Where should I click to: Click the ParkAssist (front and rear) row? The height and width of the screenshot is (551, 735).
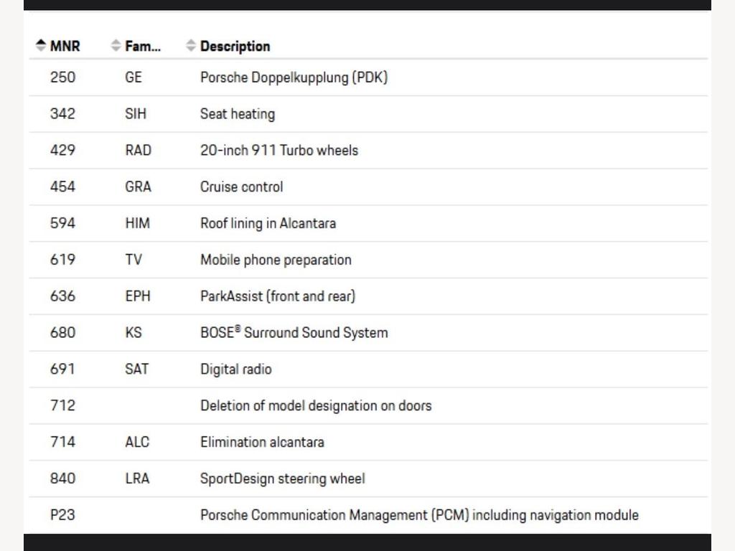[x=368, y=296]
